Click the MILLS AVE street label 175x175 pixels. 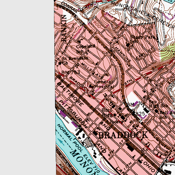coord(92,70)
